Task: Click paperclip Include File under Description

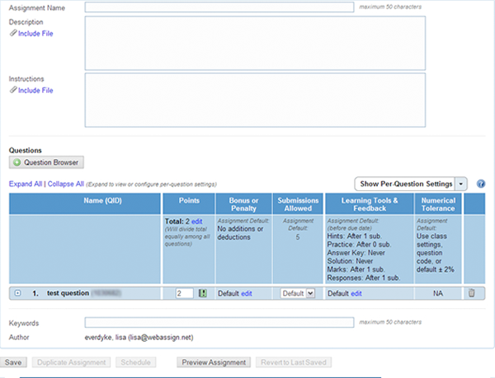Action: 31,34
